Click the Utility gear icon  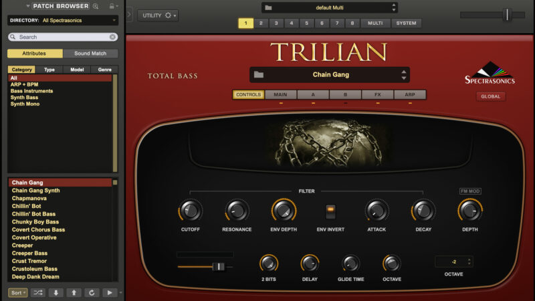[169, 15]
